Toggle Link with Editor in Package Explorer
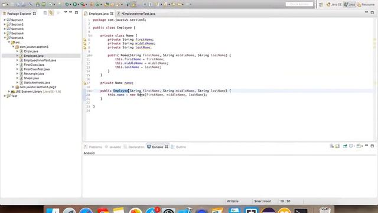The width and height of the screenshot is (378, 213). [51, 13]
